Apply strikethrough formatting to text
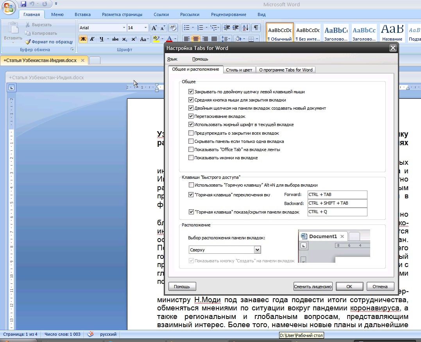The height and width of the screenshot is (342, 421). (x=115, y=39)
